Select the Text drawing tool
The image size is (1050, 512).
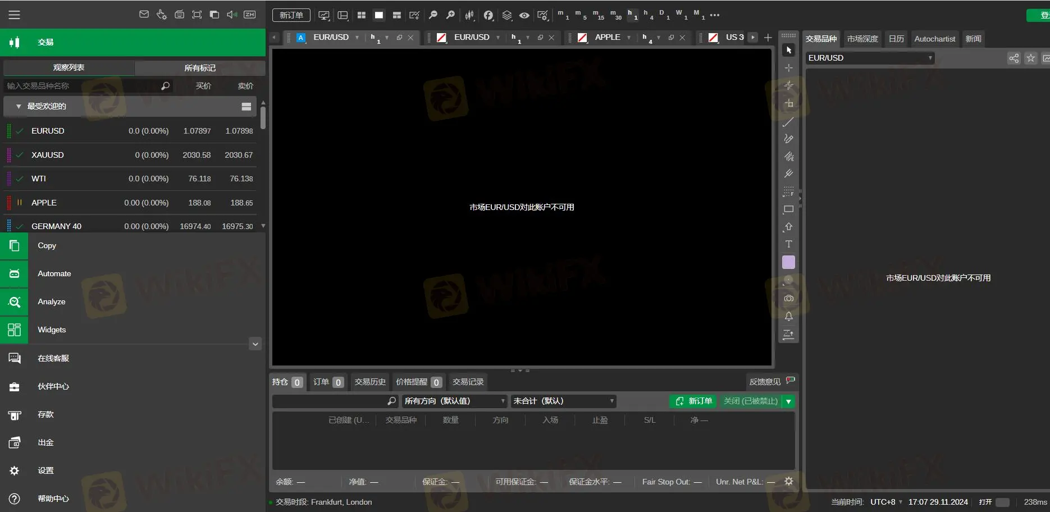pyautogui.click(x=788, y=244)
